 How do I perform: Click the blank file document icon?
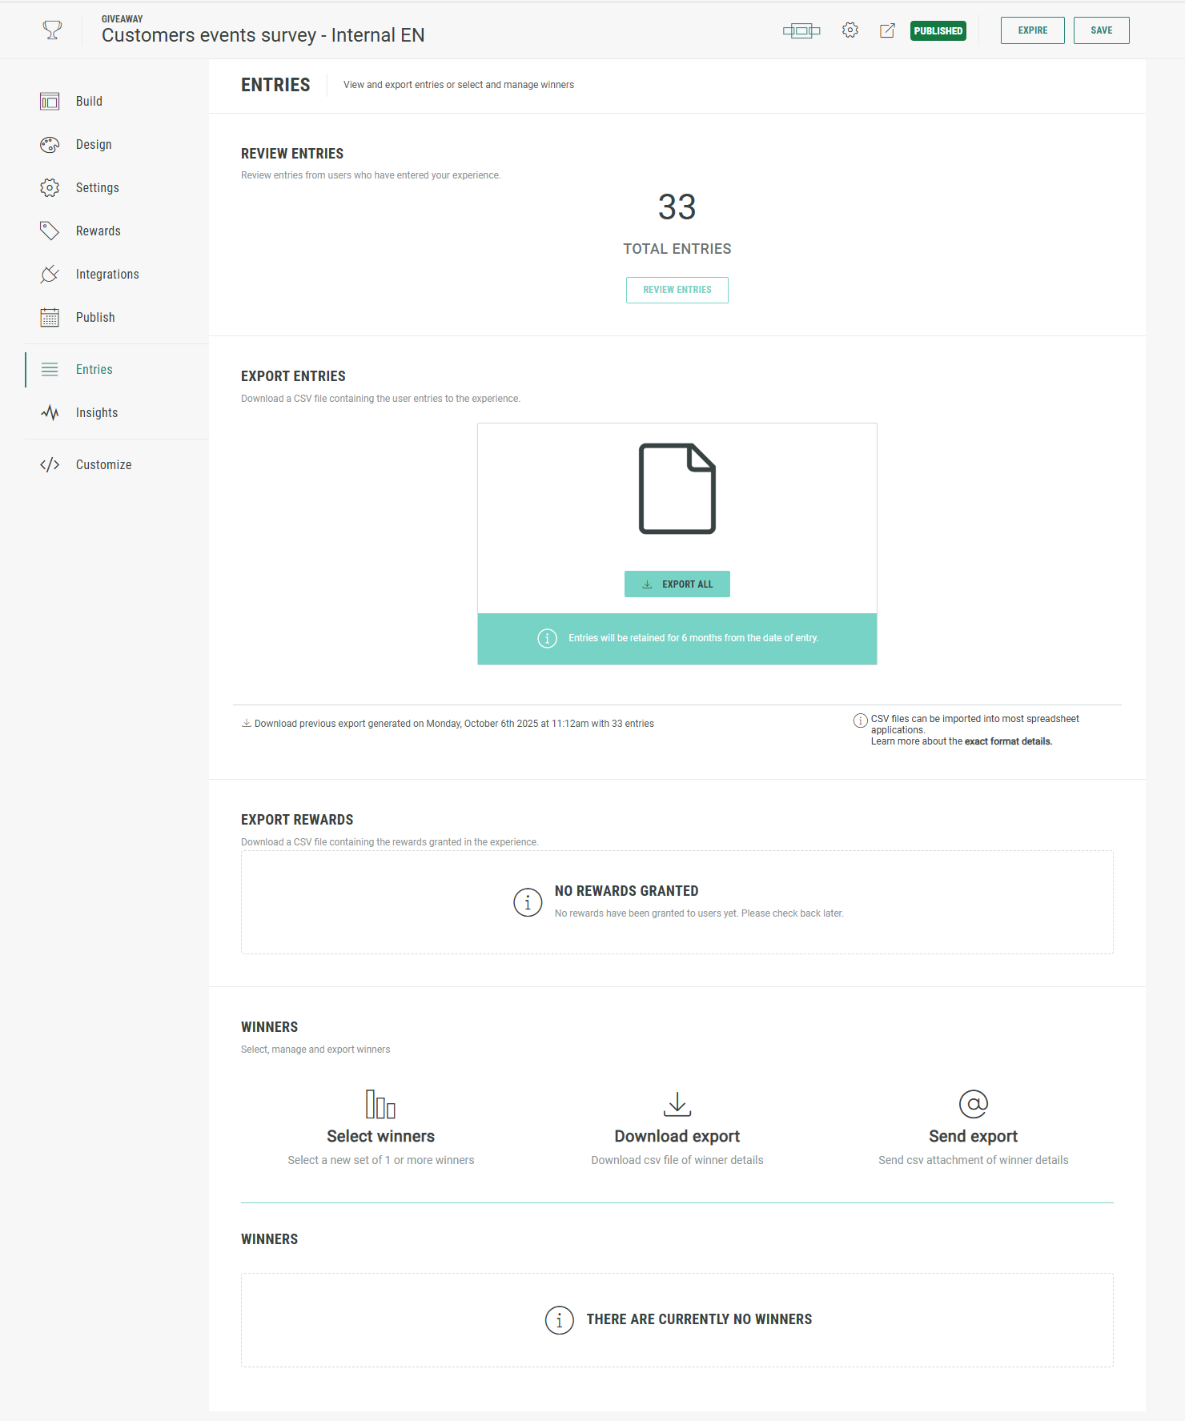coord(677,488)
